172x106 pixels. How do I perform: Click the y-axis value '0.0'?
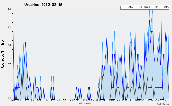tap(10, 99)
